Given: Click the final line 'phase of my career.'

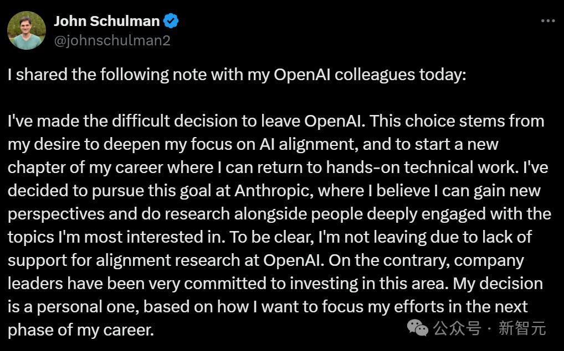Looking at the screenshot, I should pyautogui.click(x=81, y=330).
